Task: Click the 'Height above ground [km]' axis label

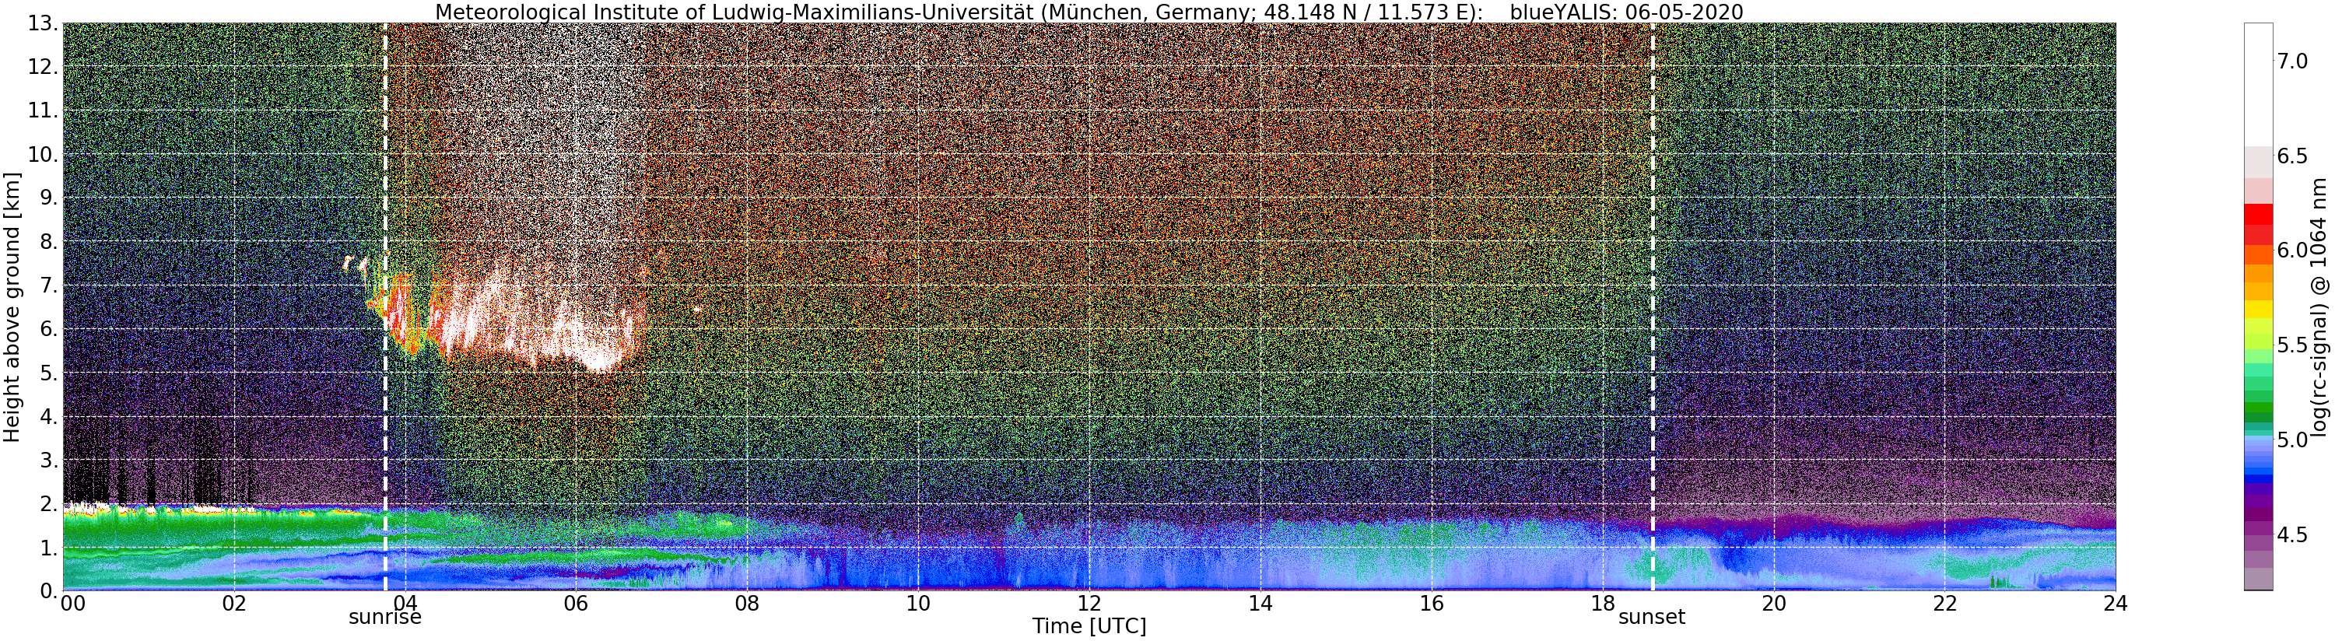Action: click(12, 306)
